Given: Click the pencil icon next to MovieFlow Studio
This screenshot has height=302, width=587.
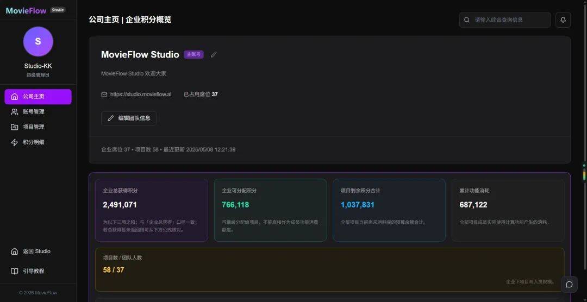Looking at the screenshot, I should 214,55.
